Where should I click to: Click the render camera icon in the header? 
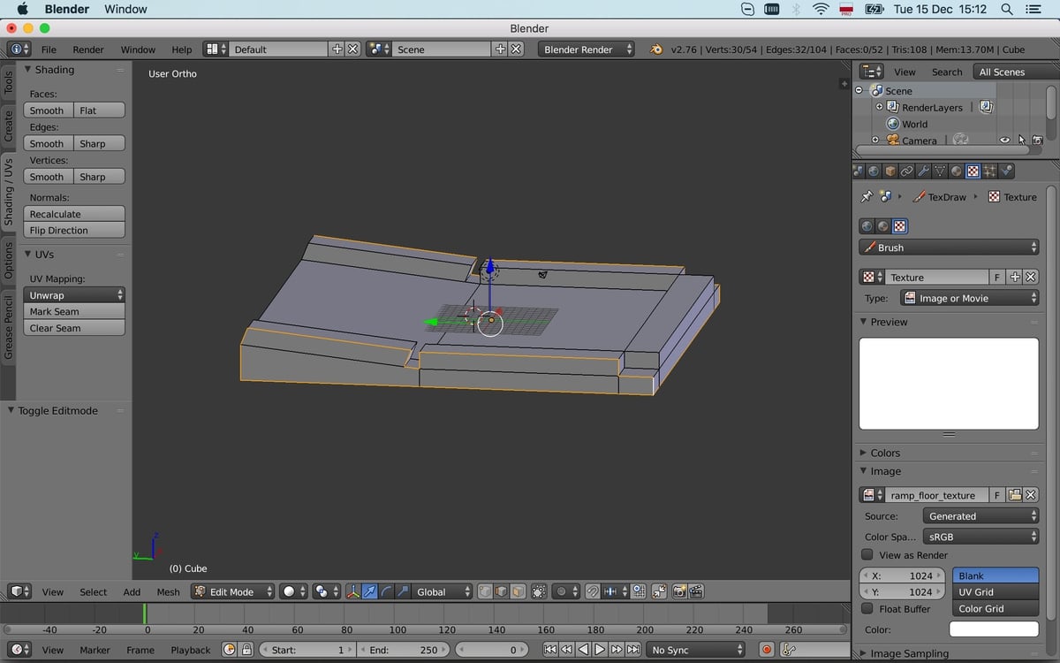tap(680, 591)
